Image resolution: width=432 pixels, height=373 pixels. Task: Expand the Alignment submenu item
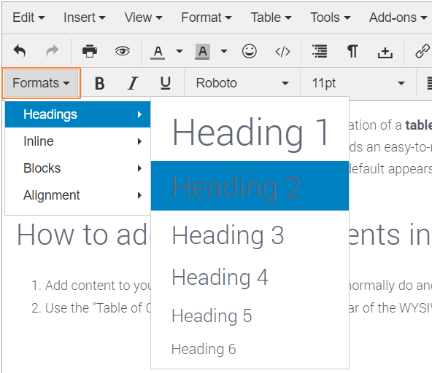[77, 195]
